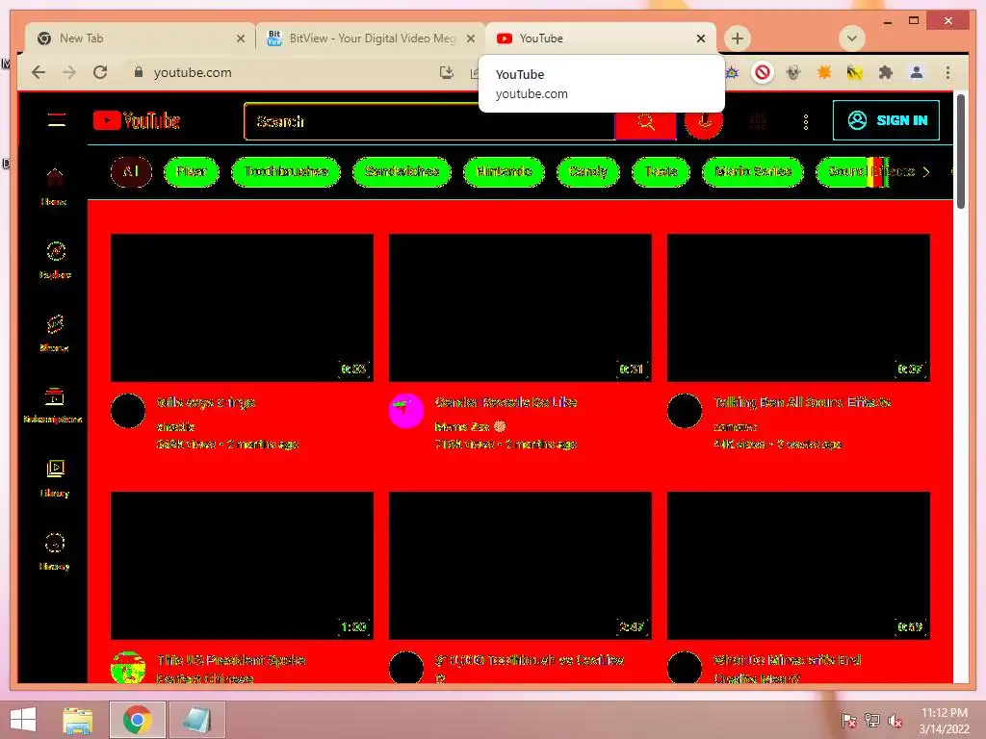
Task: Open the Windows Start button
Action: point(23,720)
